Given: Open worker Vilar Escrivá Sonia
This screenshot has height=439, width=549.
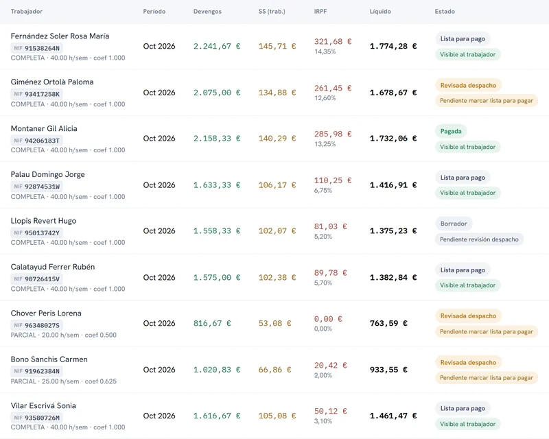Looking at the screenshot, I should 43,405.
